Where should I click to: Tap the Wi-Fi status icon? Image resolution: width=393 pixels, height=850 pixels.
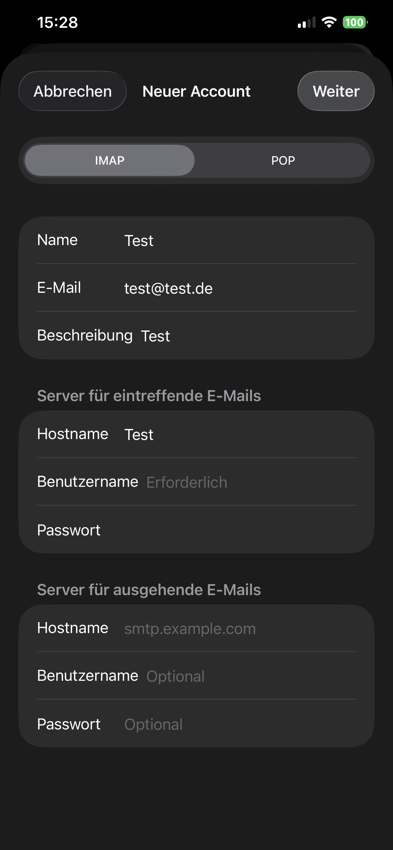[329, 22]
